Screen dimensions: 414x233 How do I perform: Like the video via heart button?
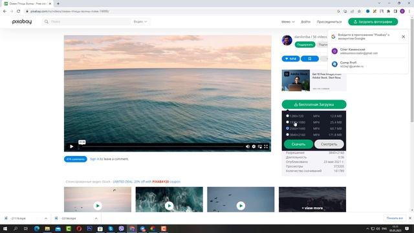tap(290, 59)
